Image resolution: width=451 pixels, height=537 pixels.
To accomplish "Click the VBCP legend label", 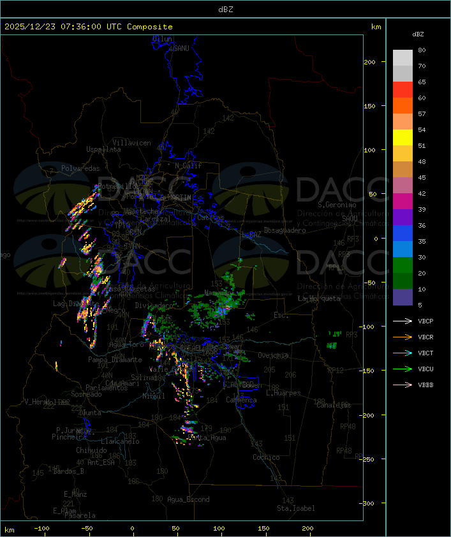I will [425, 321].
